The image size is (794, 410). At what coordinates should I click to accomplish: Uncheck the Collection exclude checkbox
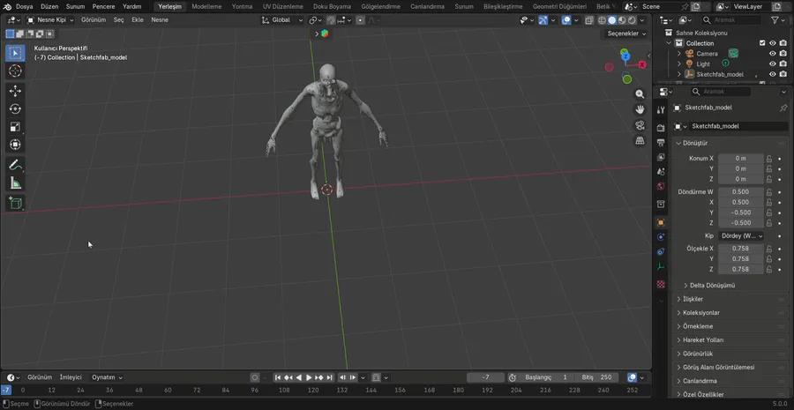[762, 43]
